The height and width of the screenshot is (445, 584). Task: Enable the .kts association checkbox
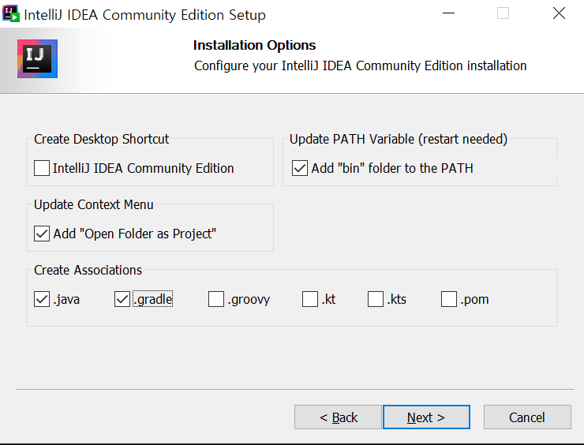tap(376, 299)
